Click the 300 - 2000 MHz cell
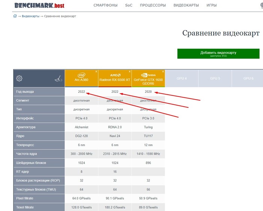This screenshot has width=263, height=211. 82,154
